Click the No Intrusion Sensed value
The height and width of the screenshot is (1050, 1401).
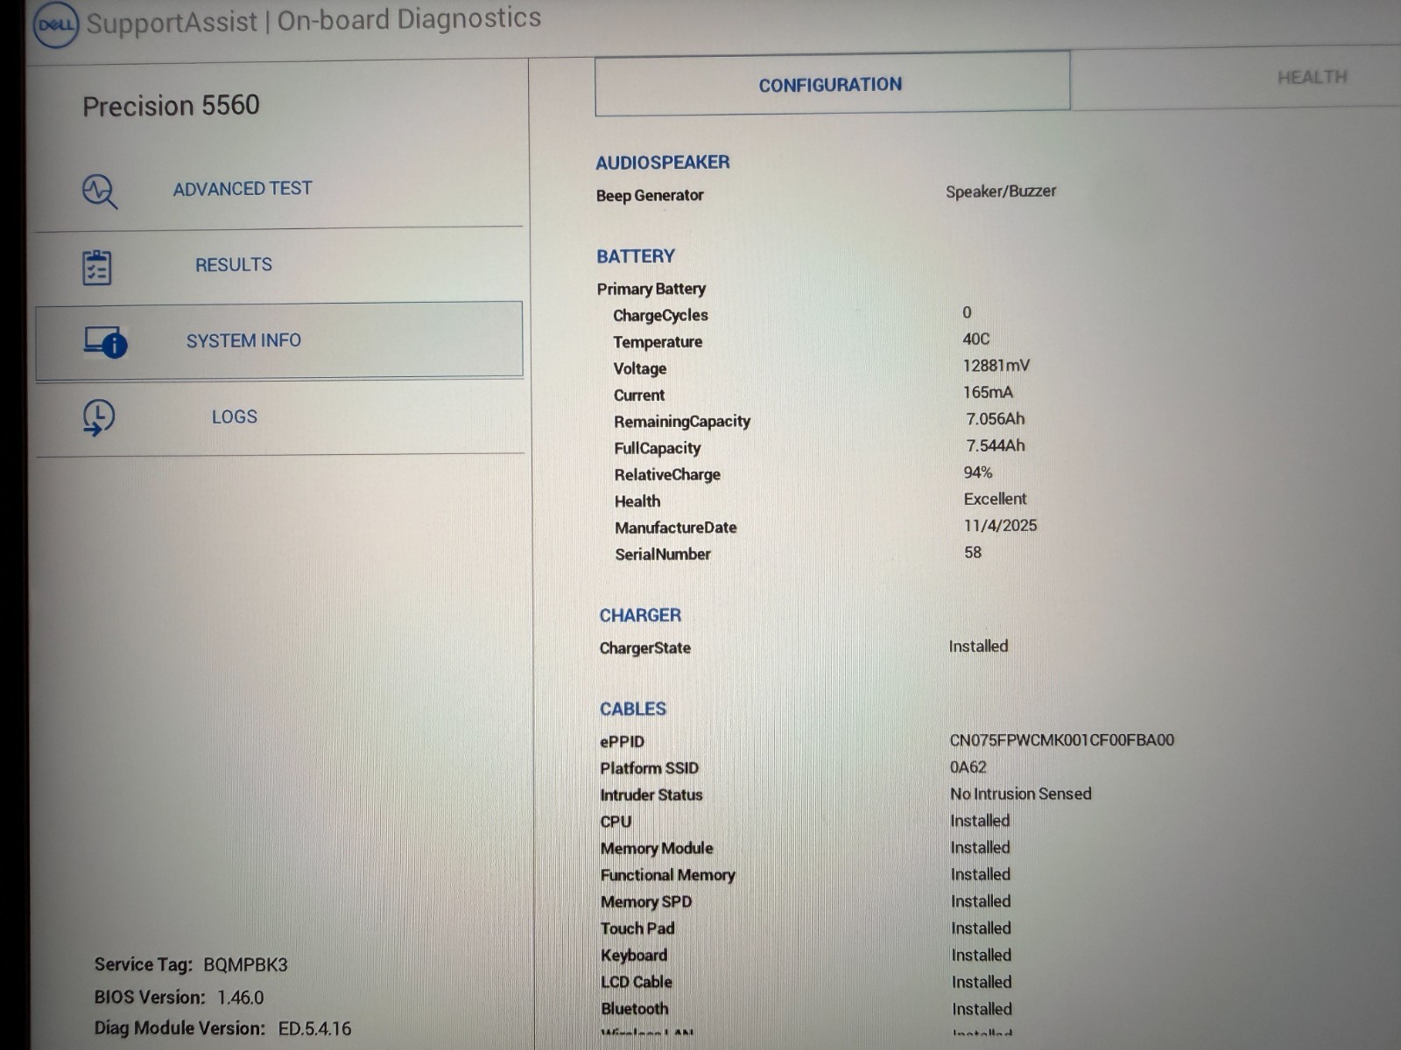1021,794
